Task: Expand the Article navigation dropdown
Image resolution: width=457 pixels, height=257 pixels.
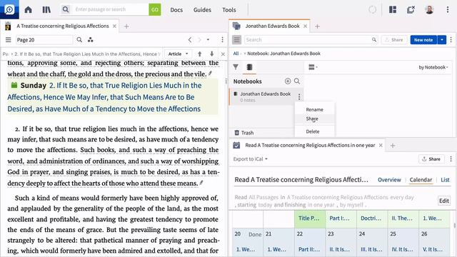Action: pos(178,54)
